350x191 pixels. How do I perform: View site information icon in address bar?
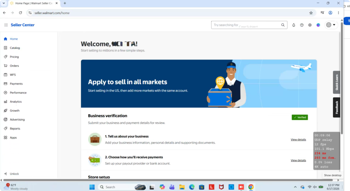[x=30, y=13]
